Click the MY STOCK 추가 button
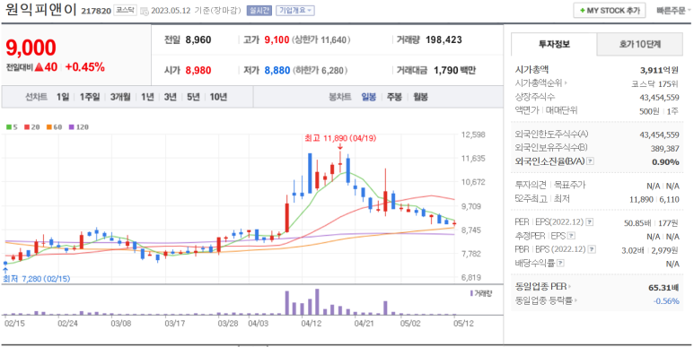Screen dimensions: 694x347 coord(610,11)
